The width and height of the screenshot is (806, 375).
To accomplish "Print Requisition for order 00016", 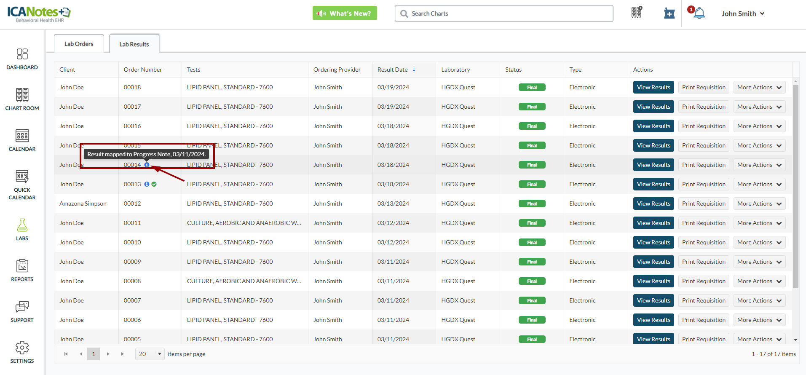I will tap(703, 126).
